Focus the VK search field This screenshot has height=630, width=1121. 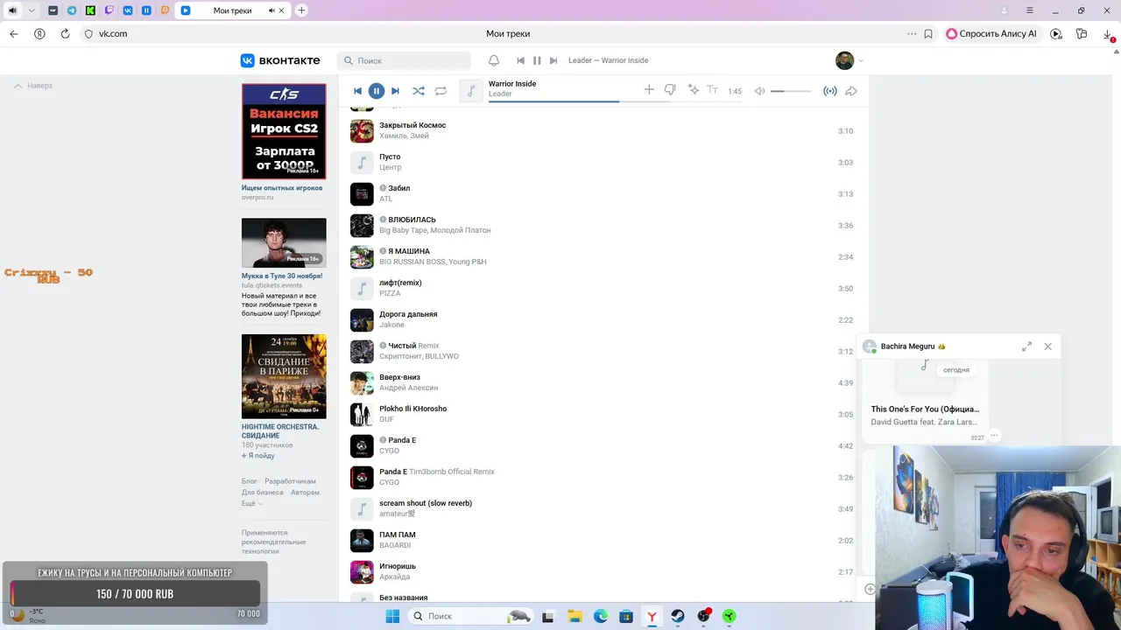click(x=404, y=60)
